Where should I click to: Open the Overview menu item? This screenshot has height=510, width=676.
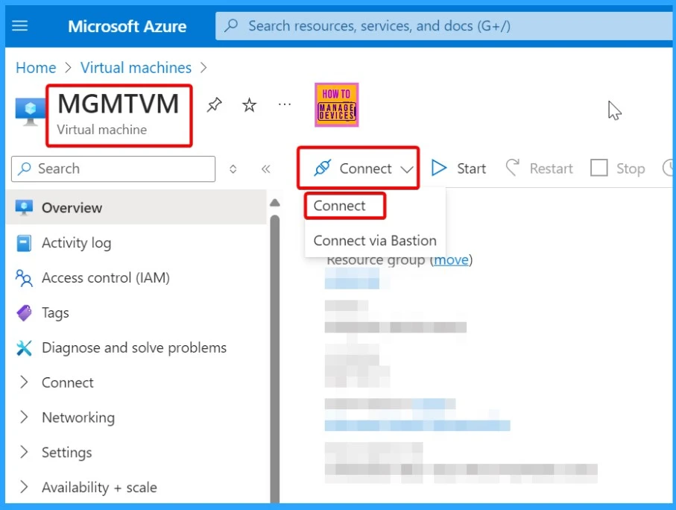(136, 207)
